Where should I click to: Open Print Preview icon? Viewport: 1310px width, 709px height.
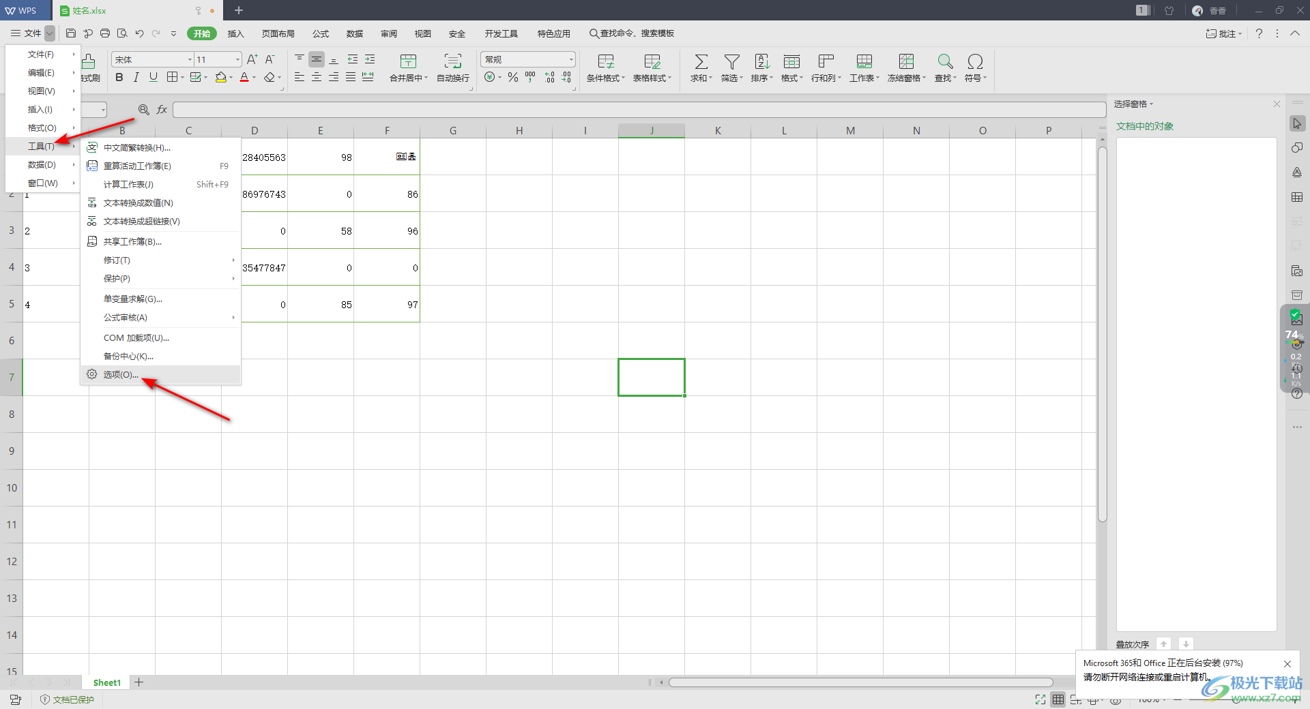tap(122, 33)
